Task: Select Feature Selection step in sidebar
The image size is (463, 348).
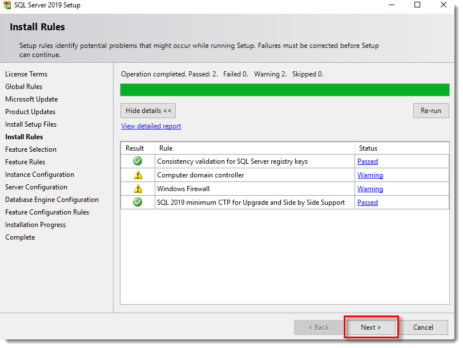Action: (x=31, y=149)
